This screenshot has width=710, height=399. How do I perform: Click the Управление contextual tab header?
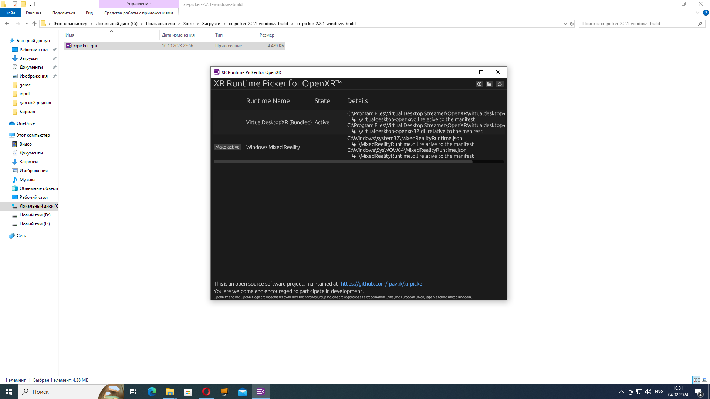(x=139, y=4)
